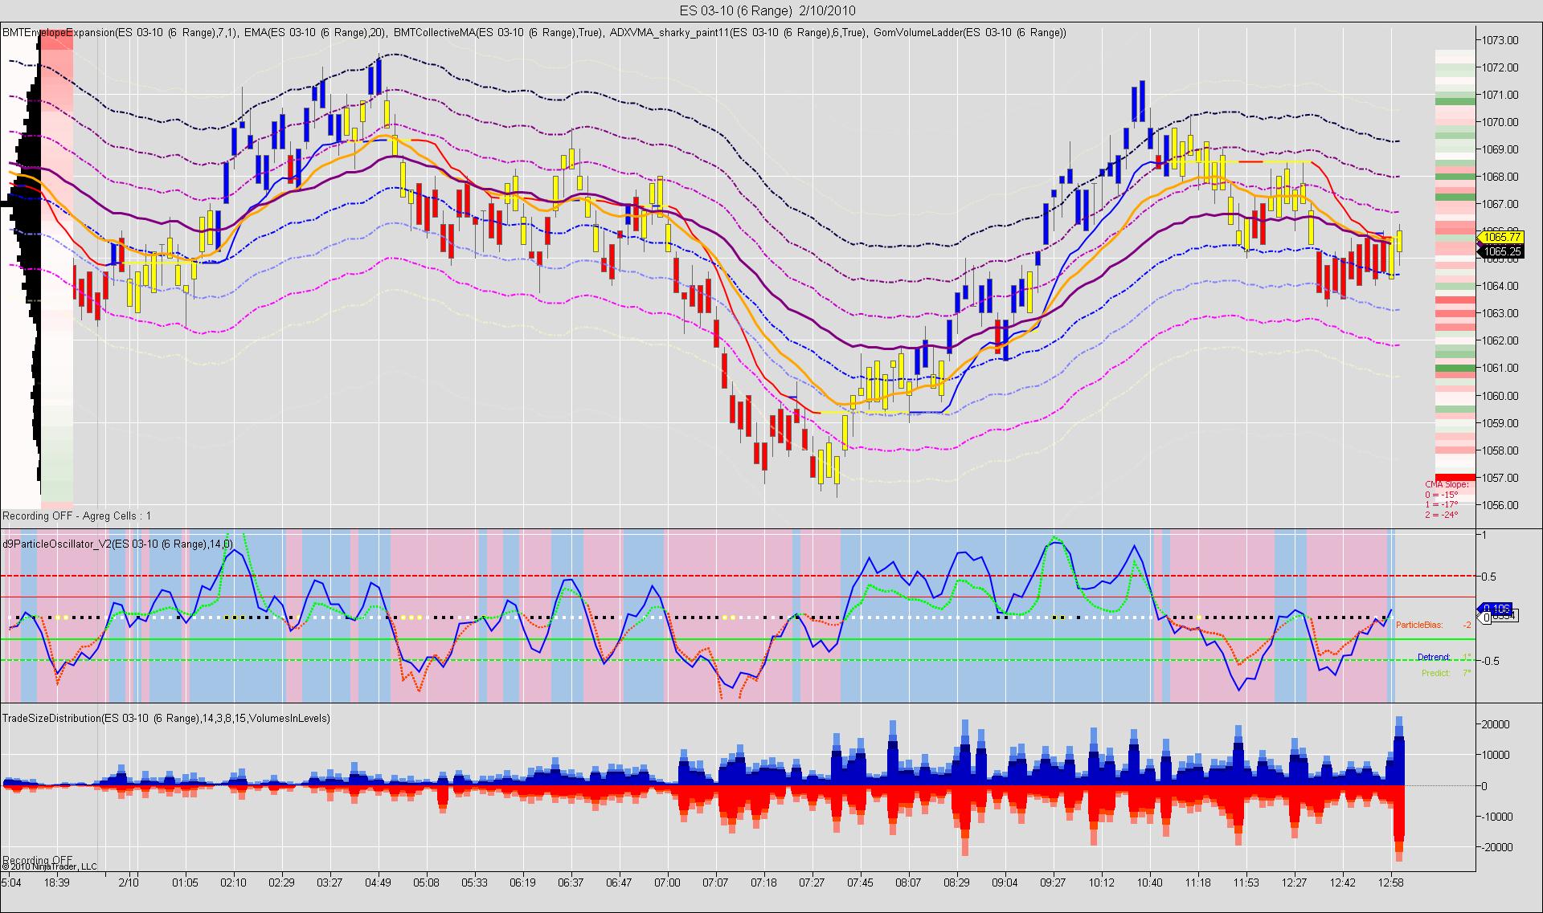The height and width of the screenshot is (913, 1543).
Task: Click the 11:18 time axis label
Action: point(1197,882)
